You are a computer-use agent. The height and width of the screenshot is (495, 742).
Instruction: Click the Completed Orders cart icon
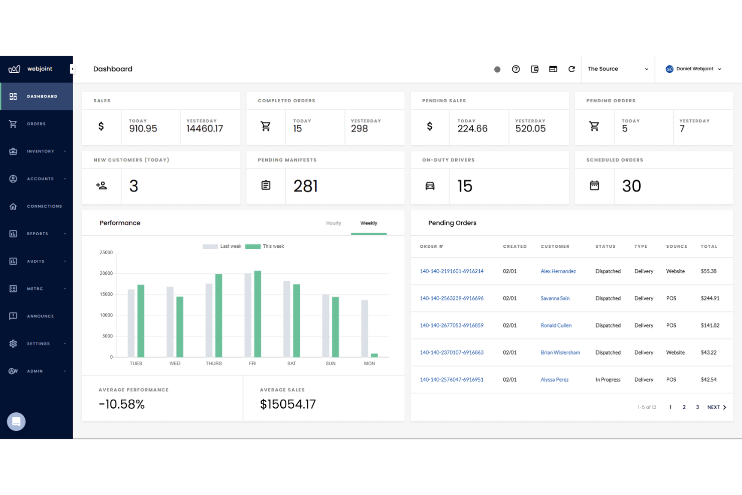click(x=266, y=126)
